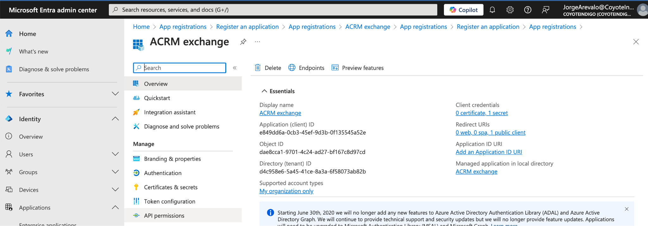Collapse the resource menu with double chevron
648x226 pixels.
pyautogui.click(x=235, y=68)
